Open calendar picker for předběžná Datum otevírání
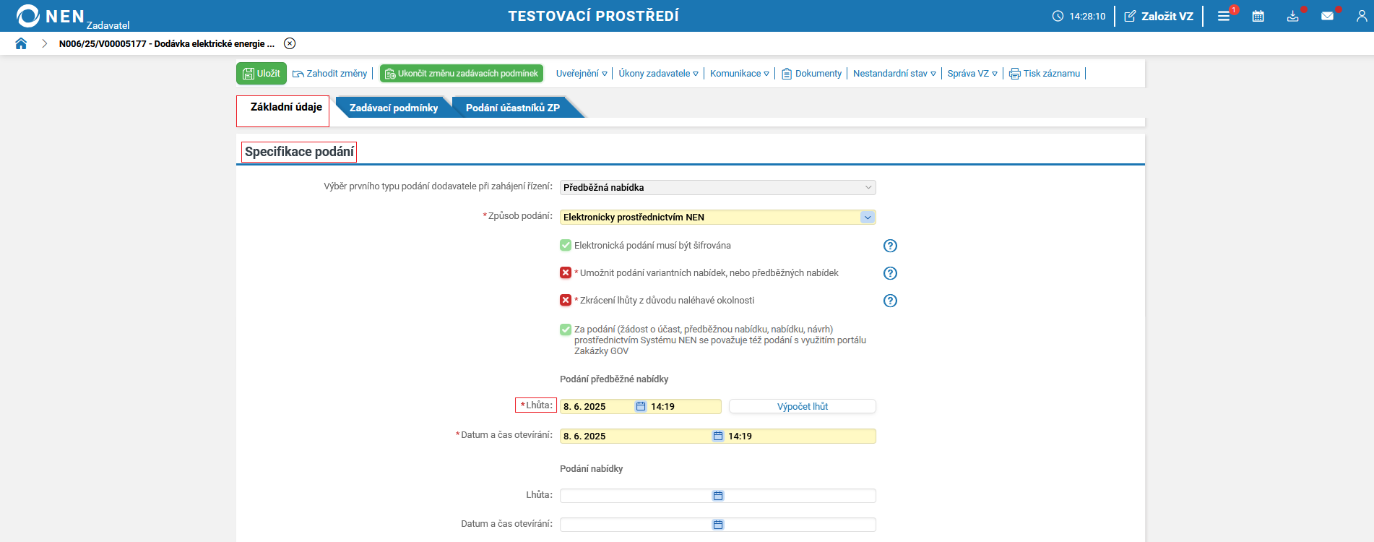Viewport: 1374px width, 542px height. pyautogui.click(x=718, y=436)
